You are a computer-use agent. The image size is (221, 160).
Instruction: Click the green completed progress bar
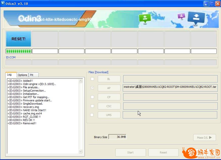point(18,51)
